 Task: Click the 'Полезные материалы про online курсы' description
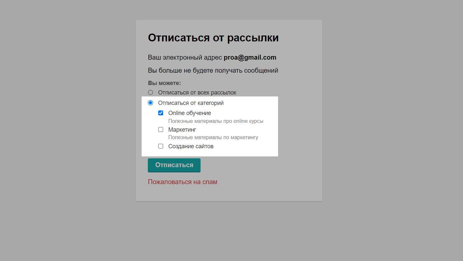(x=216, y=121)
